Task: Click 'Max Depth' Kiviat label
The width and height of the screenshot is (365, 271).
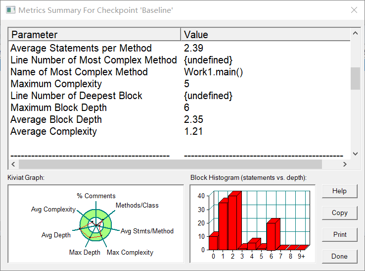Action: click(85, 252)
